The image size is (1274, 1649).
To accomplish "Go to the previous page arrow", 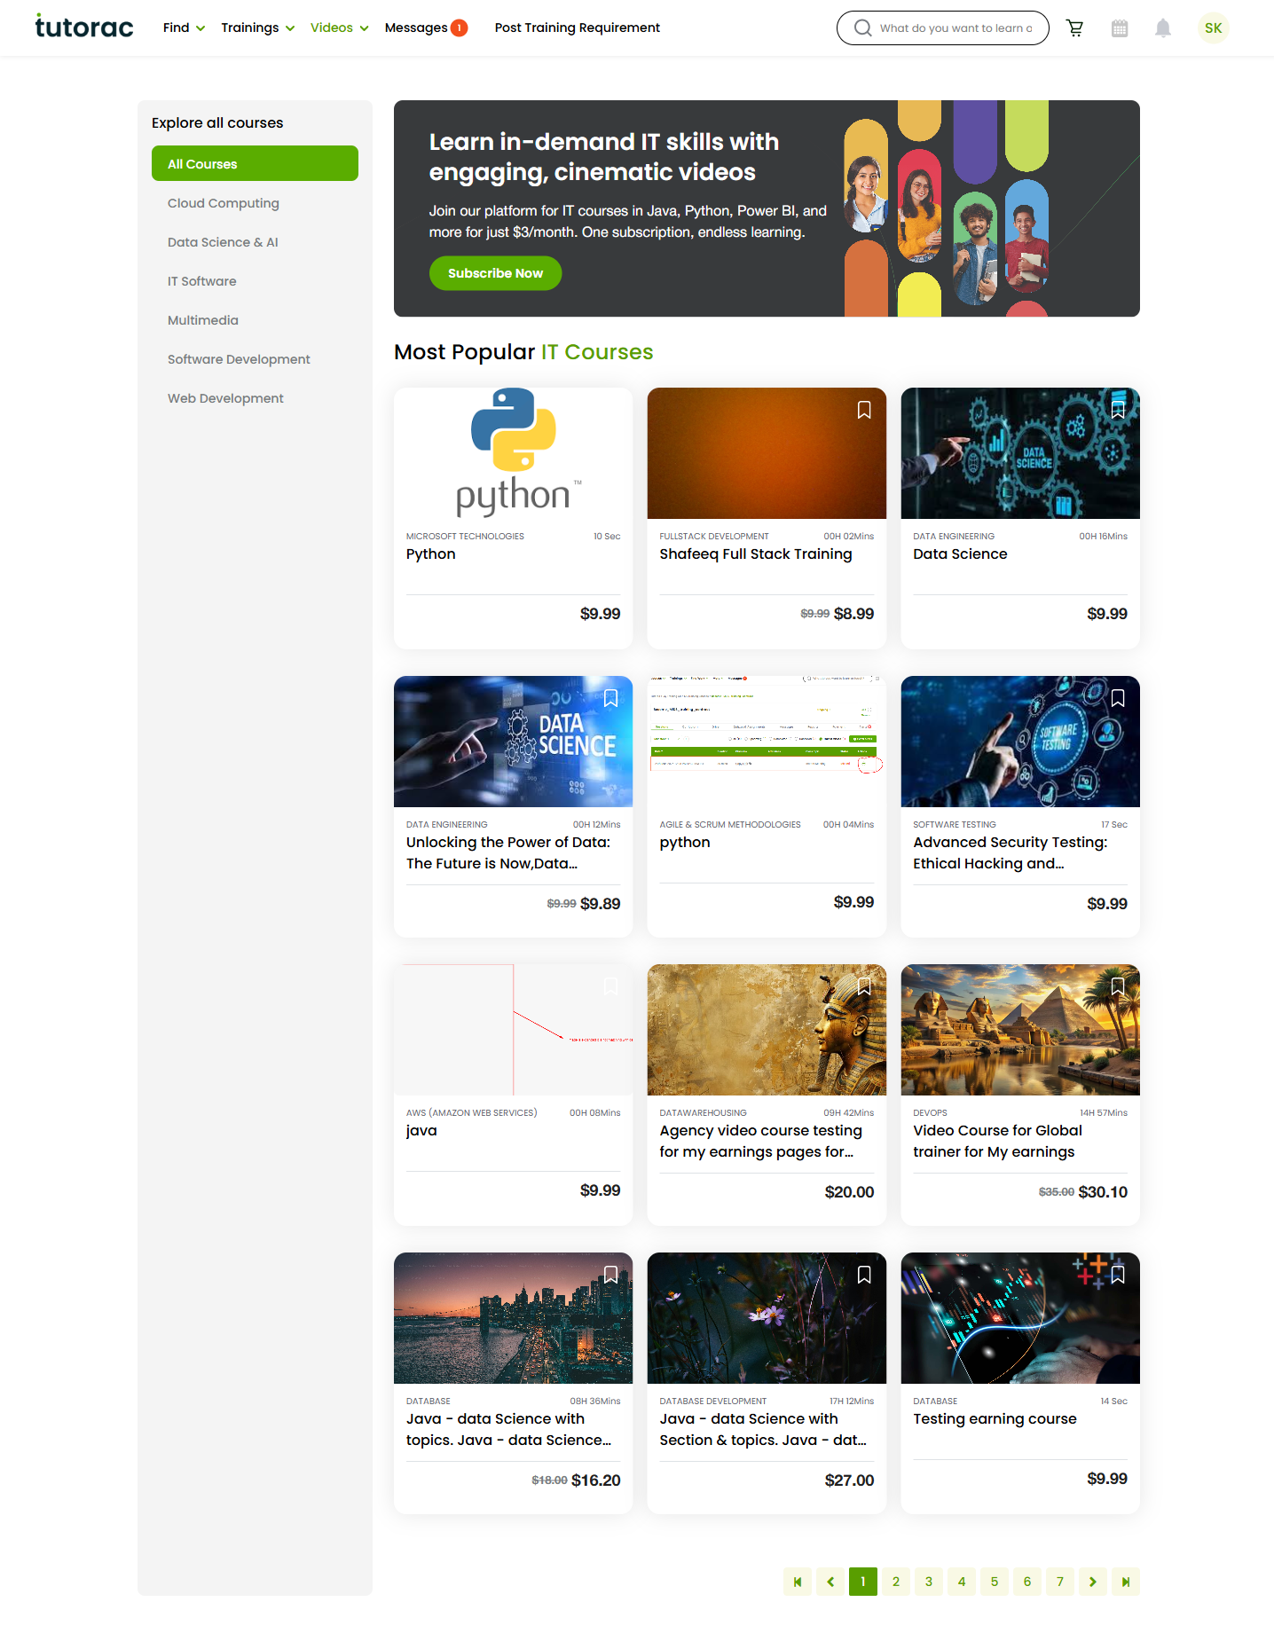I will click(x=830, y=1582).
